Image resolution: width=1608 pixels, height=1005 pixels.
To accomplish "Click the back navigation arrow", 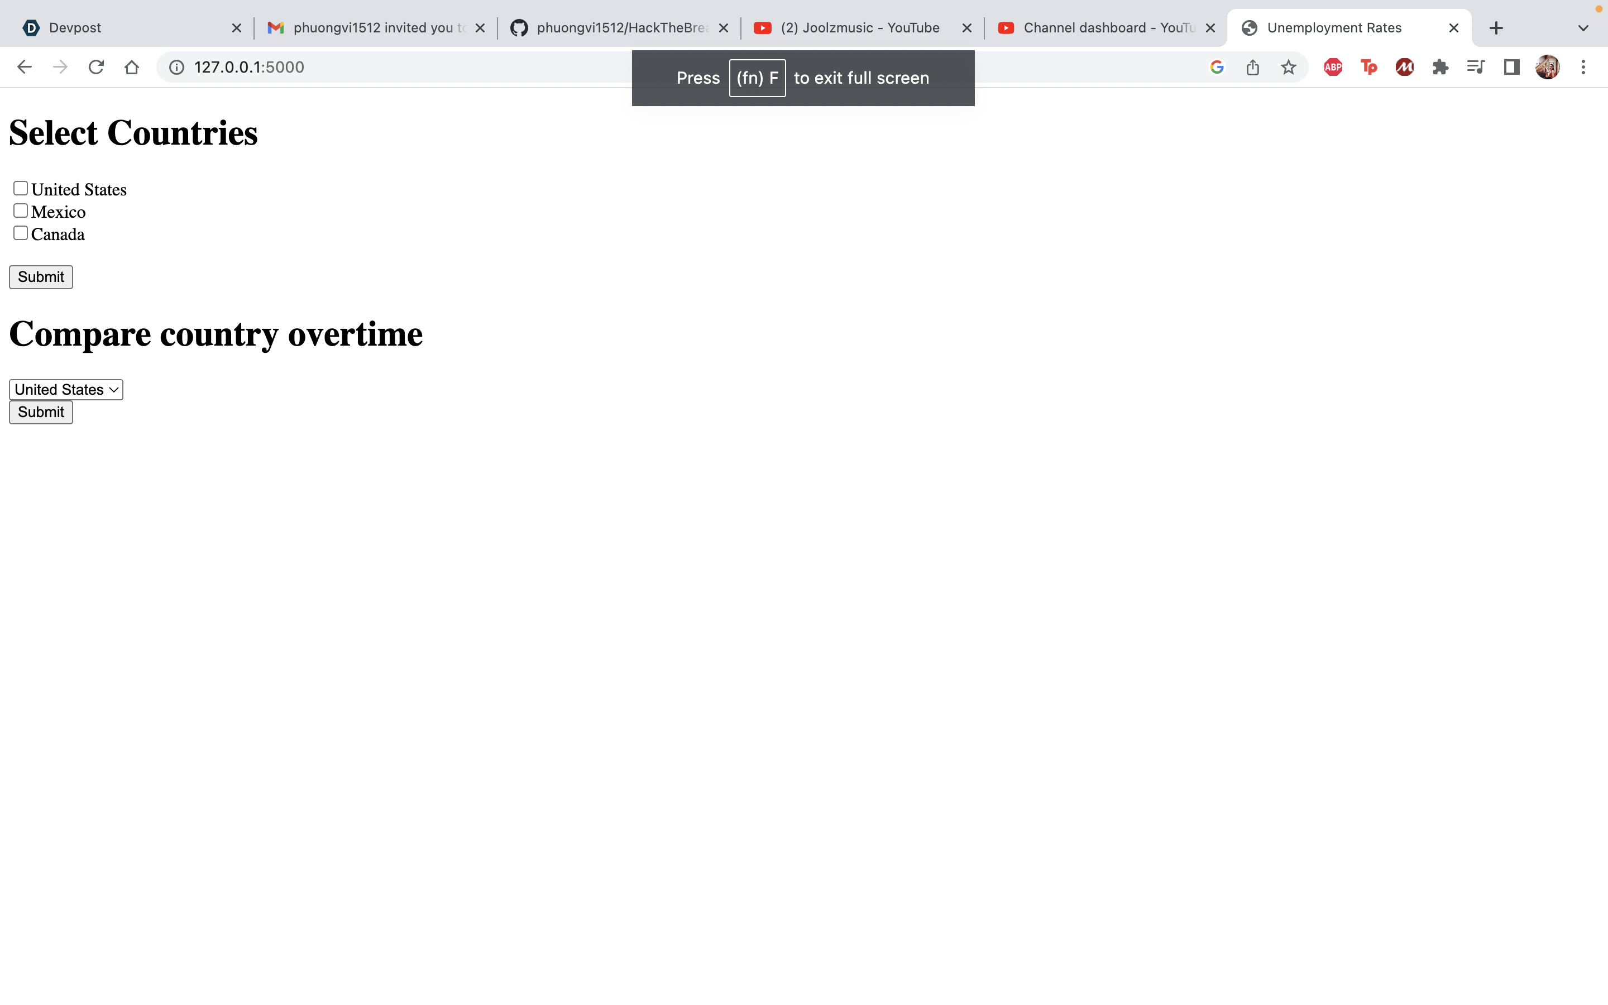I will point(25,67).
